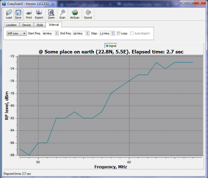Click the Load folder icon

(9, 12)
